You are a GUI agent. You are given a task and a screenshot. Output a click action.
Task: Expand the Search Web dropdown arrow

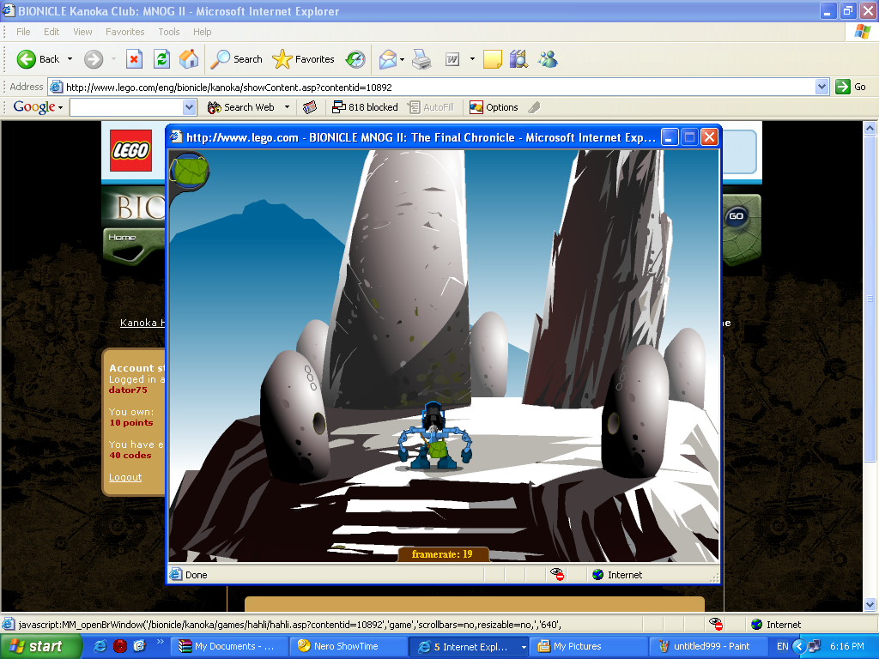point(287,107)
